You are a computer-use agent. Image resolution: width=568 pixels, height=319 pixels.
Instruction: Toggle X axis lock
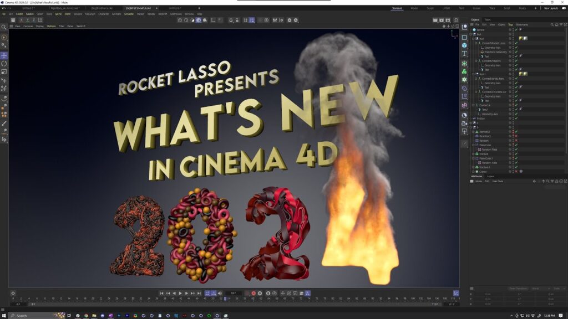tap(22, 20)
